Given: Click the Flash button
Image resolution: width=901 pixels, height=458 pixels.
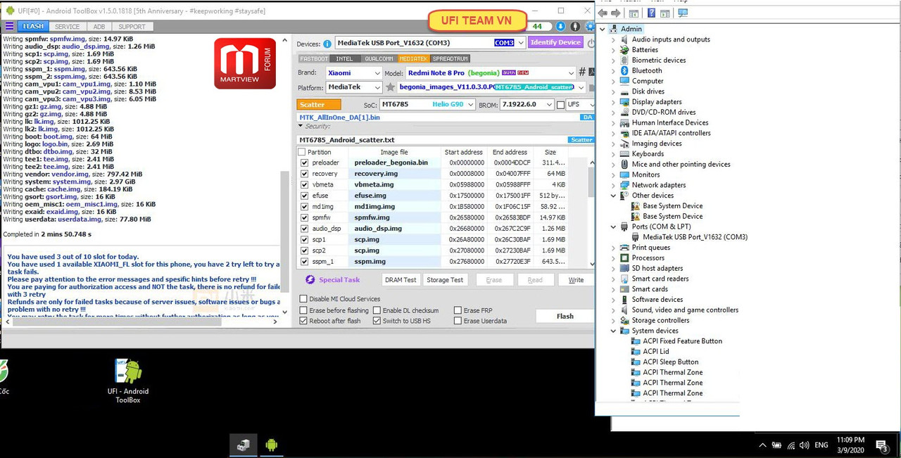Looking at the screenshot, I should [x=565, y=316].
